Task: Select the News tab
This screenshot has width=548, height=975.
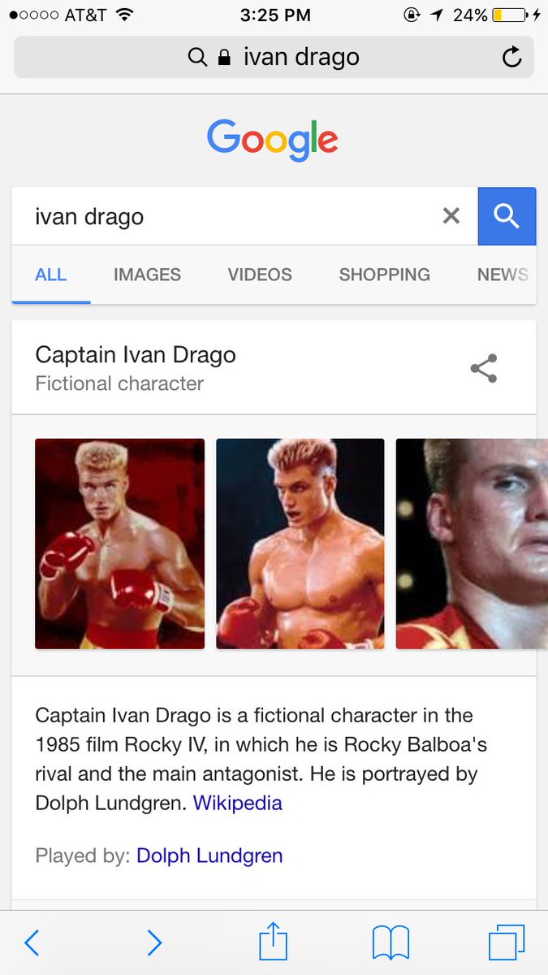Action: (x=503, y=275)
